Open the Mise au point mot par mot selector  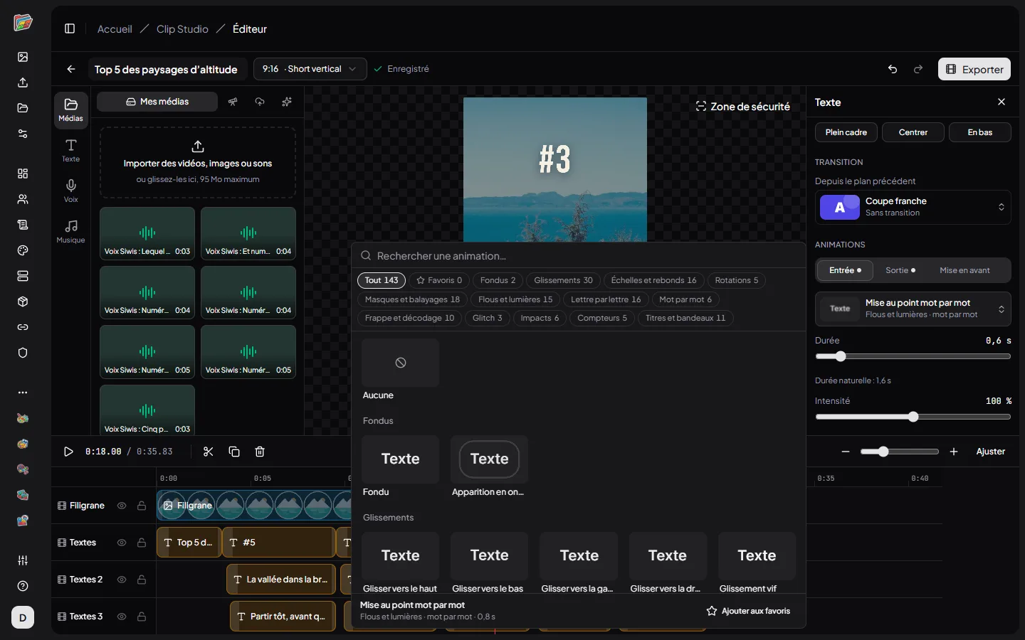(x=913, y=309)
